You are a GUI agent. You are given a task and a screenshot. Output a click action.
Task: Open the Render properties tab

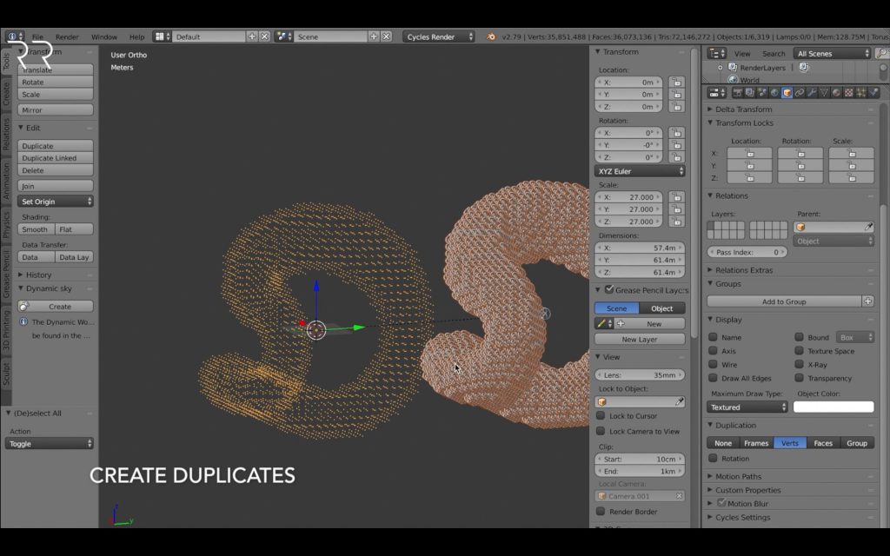coord(737,92)
